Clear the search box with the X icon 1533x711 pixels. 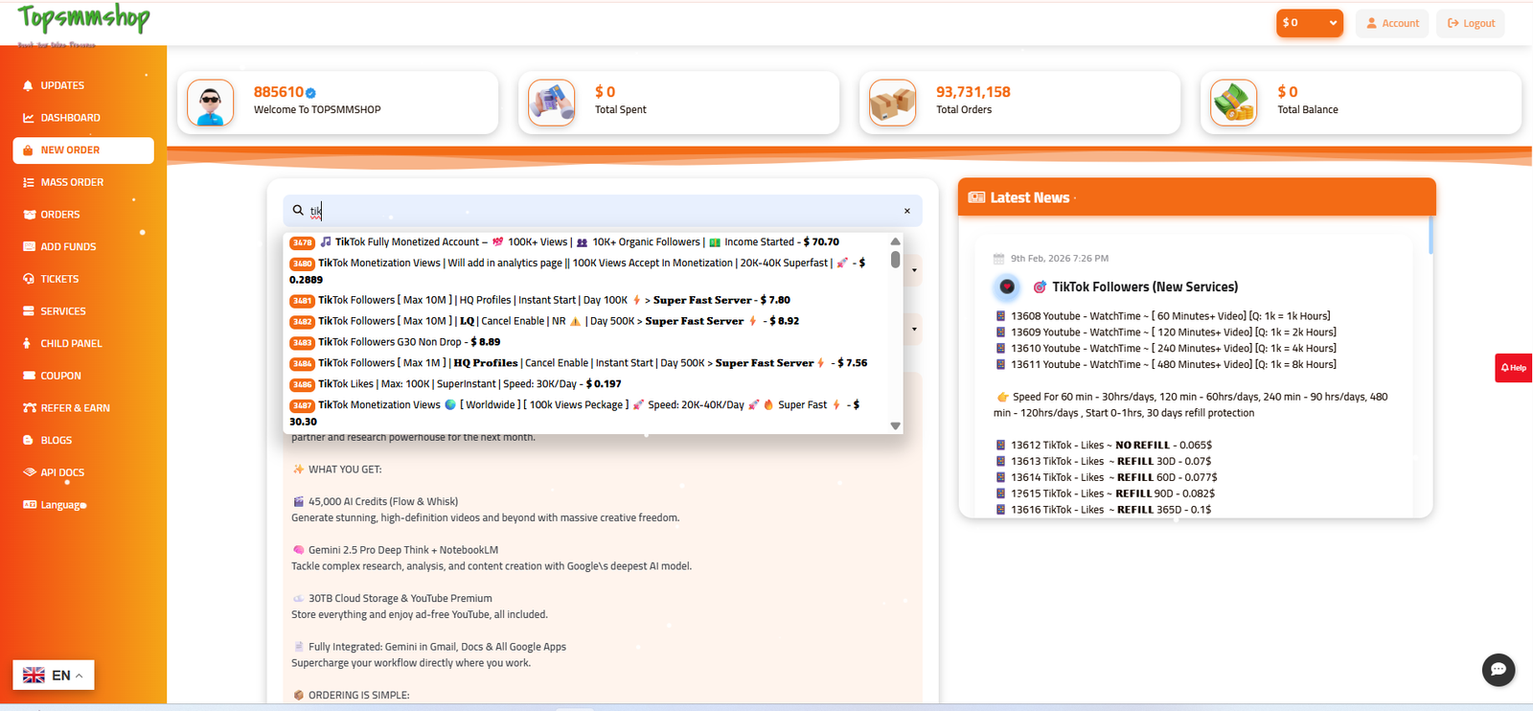click(907, 211)
